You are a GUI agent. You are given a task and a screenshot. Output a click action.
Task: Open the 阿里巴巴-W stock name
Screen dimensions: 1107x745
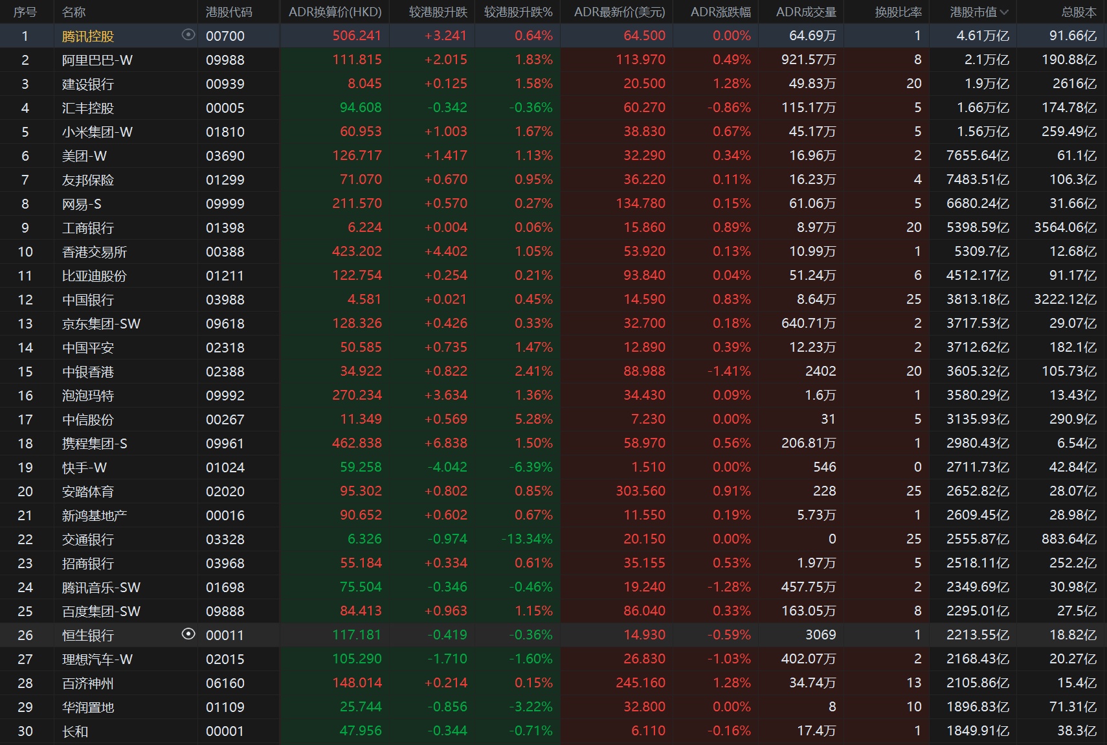pyautogui.click(x=97, y=60)
